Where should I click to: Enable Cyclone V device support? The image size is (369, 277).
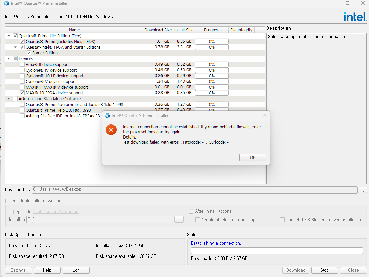coord(22,81)
